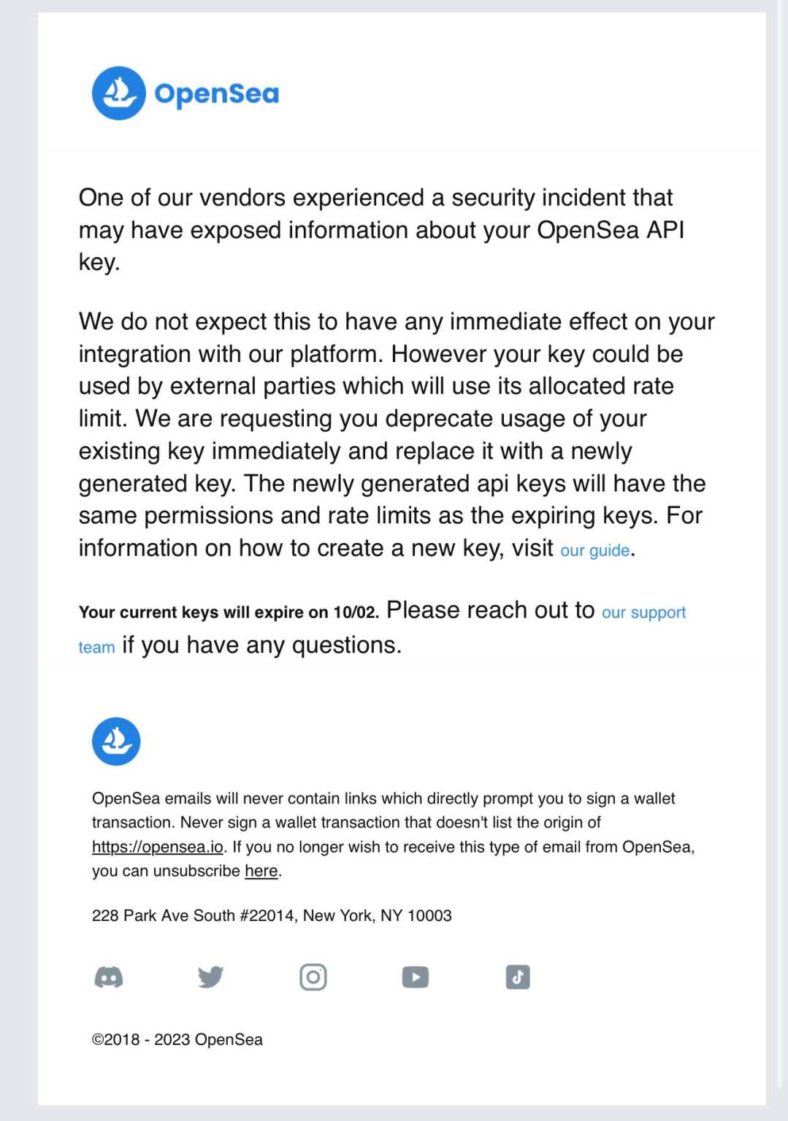Click the wallet transaction disclaimer footer text
The width and height of the screenshot is (788, 1121).
coord(393,834)
